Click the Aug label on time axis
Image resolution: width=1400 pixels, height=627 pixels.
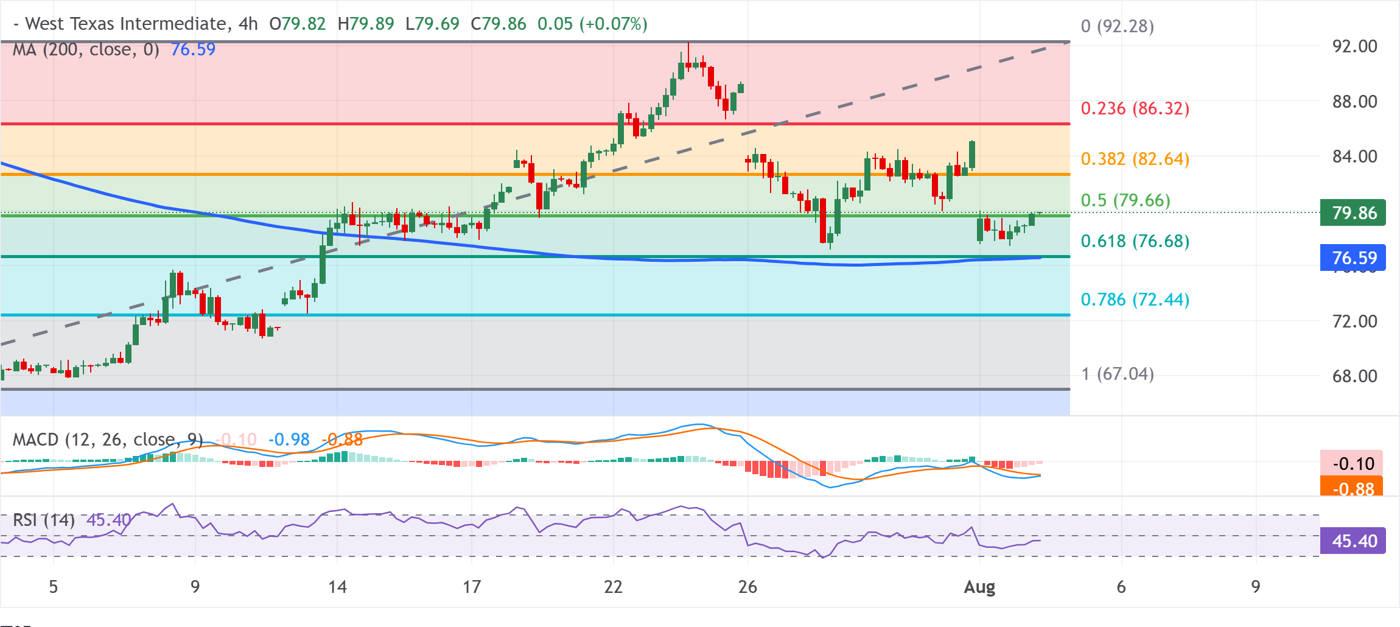point(980,587)
